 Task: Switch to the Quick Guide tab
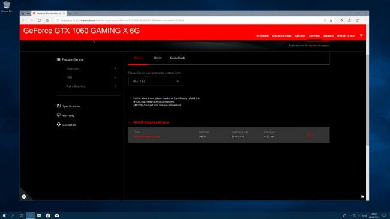point(178,58)
